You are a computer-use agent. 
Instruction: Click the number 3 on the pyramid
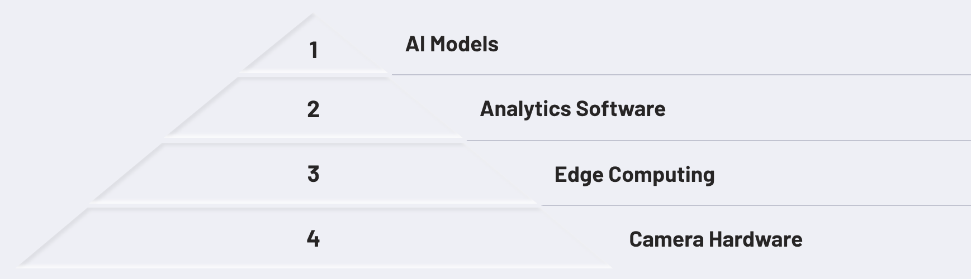click(x=313, y=174)
